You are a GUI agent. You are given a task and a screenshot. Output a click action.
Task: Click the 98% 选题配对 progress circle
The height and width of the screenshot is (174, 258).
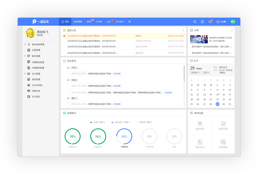(73, 136)
